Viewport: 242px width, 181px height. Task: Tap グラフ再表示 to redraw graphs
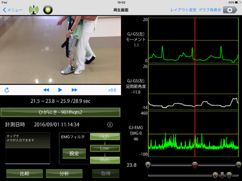(x=210, y=10)
